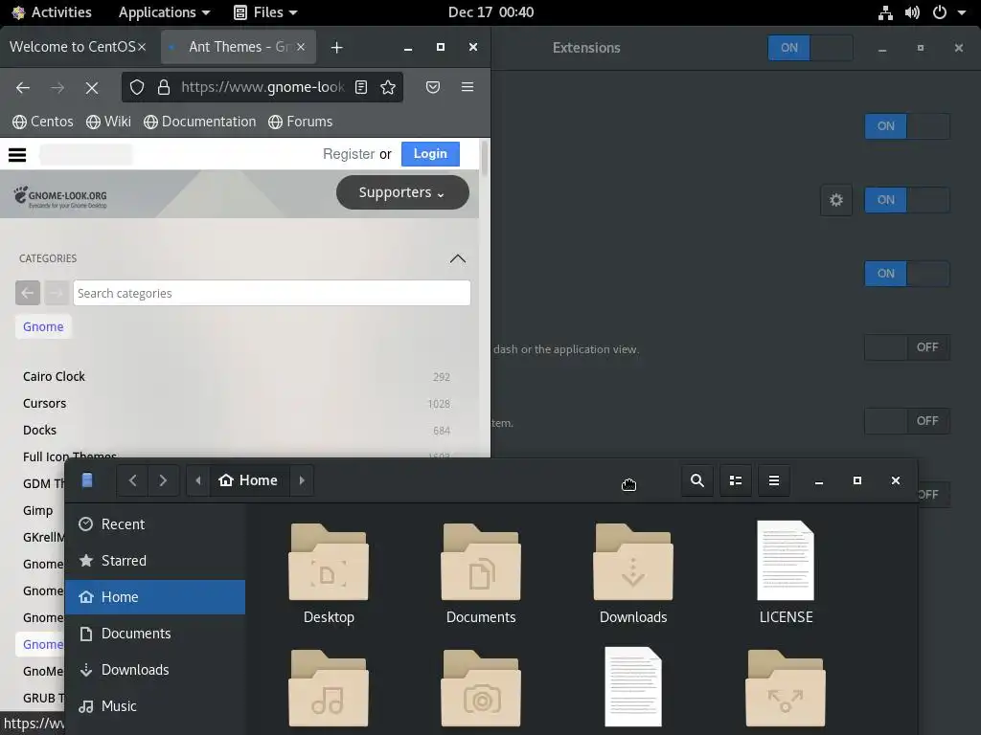Bookmark this page with the star icon
Image resolution: width=981 pixels, height=735 pixels.
point(388,87)
